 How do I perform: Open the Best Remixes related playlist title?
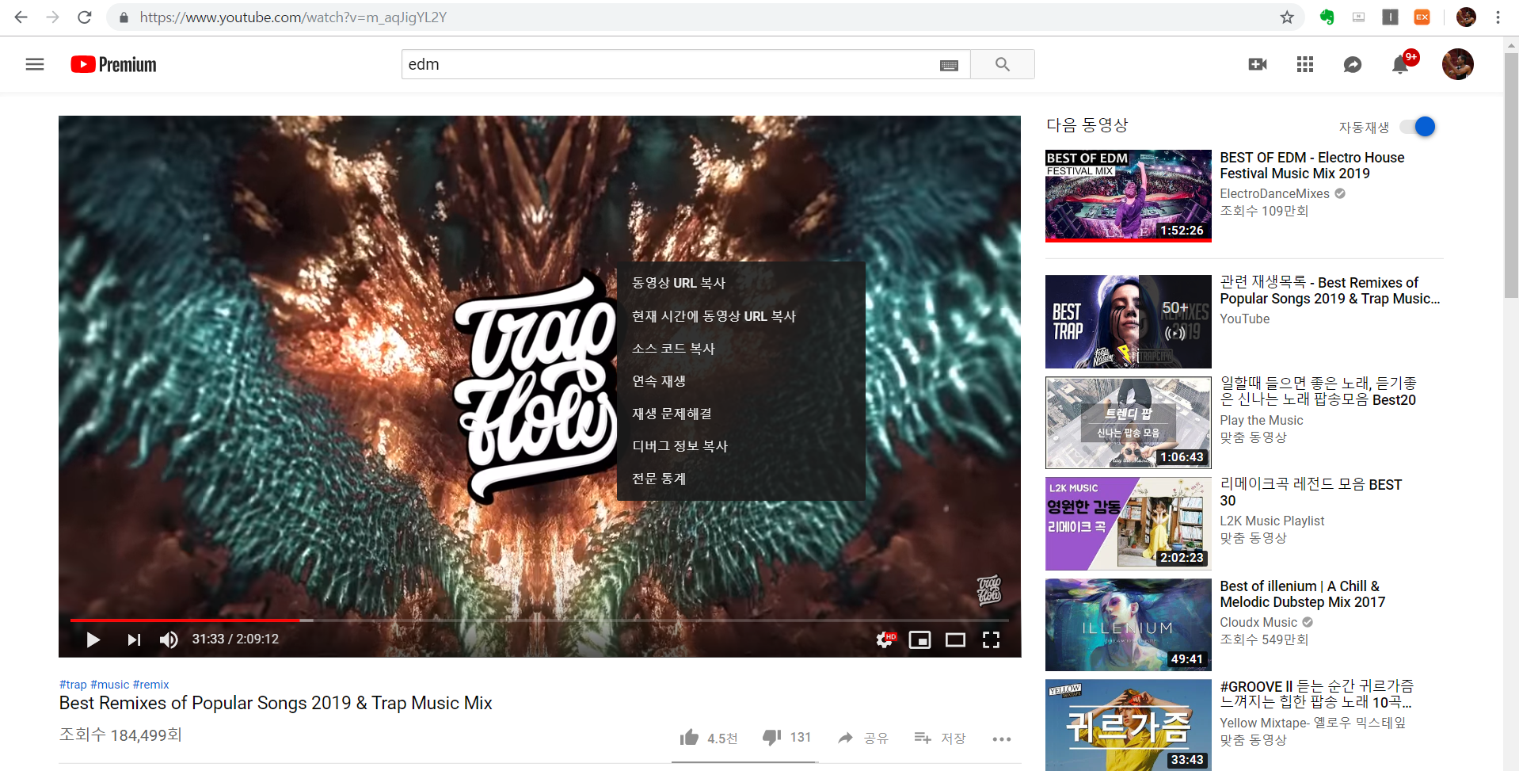1330,291
